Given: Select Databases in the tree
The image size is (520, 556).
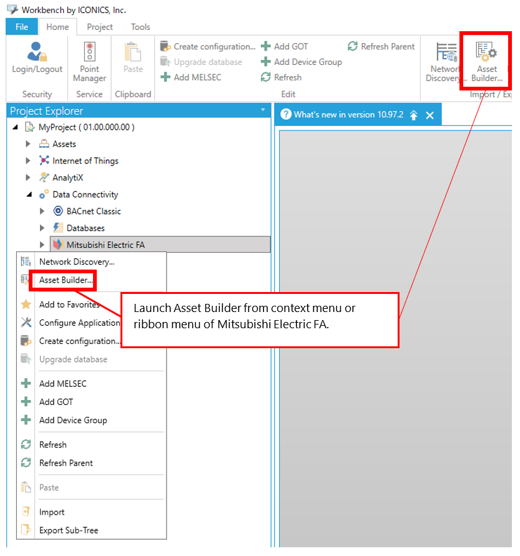Looking at the screenshot, I should [x=86, y=228].
